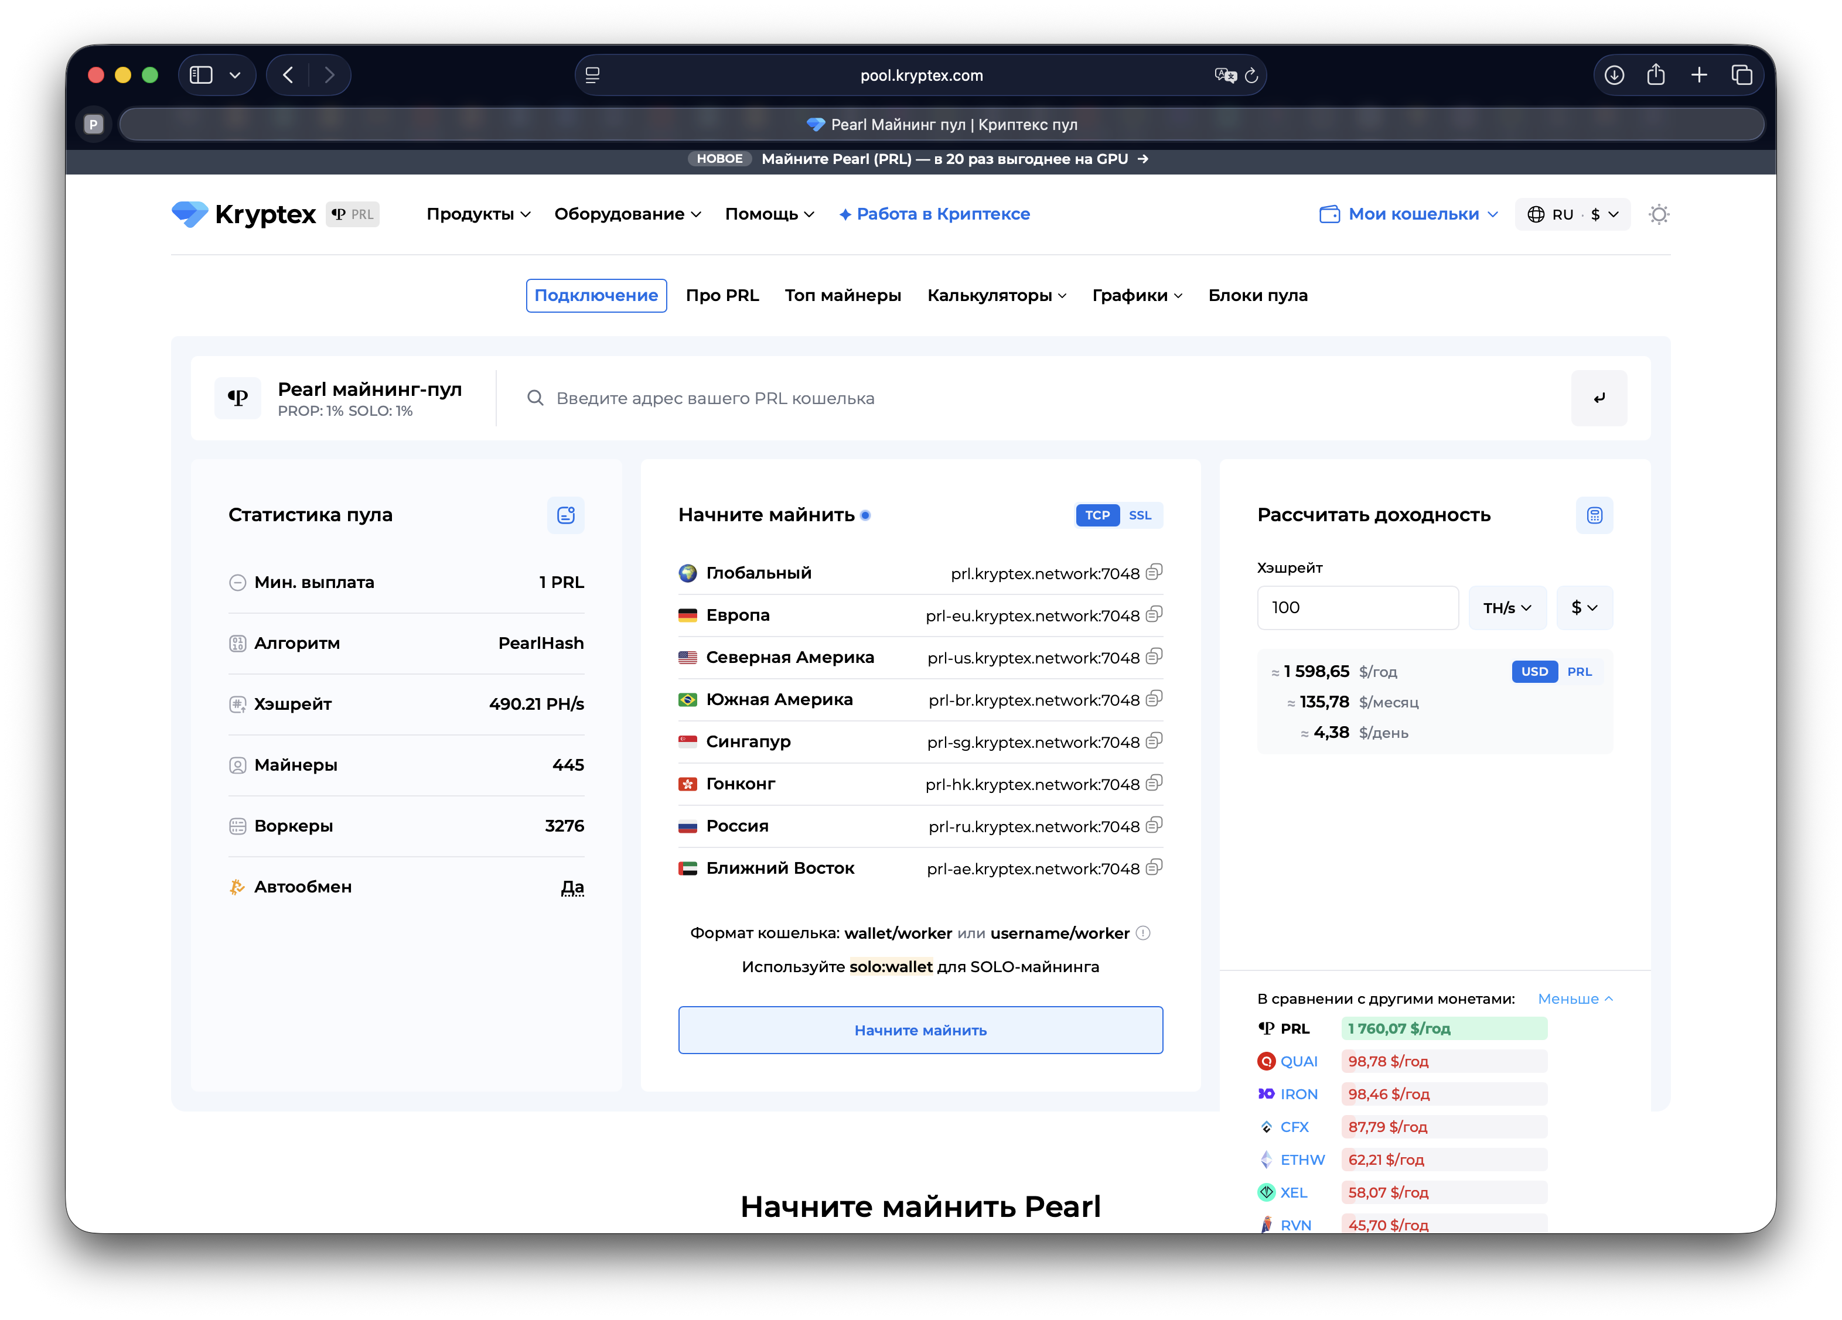Open a new Safari tab
The height and width of the screenshot is (1320, 1842).
[x=1699, y=76]
